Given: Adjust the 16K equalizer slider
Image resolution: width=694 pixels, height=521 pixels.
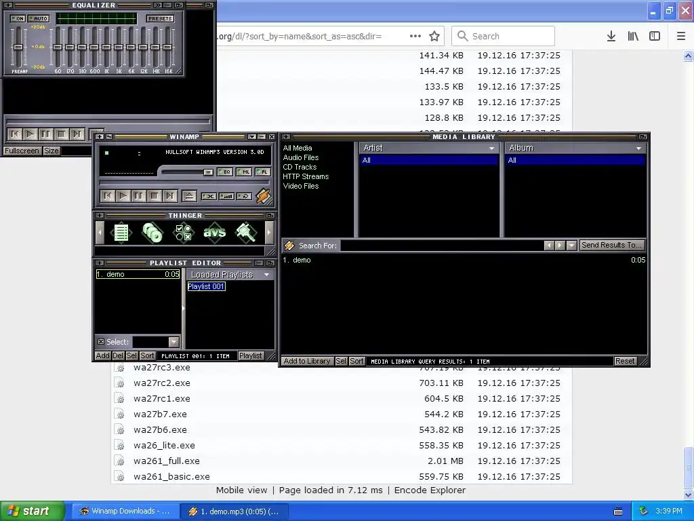Looking at the screenshot, I should (x=167, y=47).
